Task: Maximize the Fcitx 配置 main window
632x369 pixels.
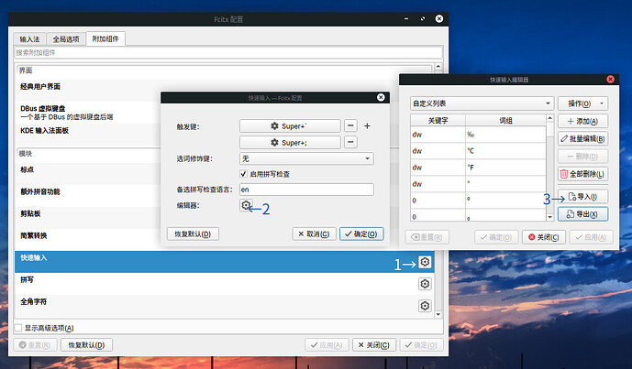Action: pyautogui.click(x=423, y=18)
